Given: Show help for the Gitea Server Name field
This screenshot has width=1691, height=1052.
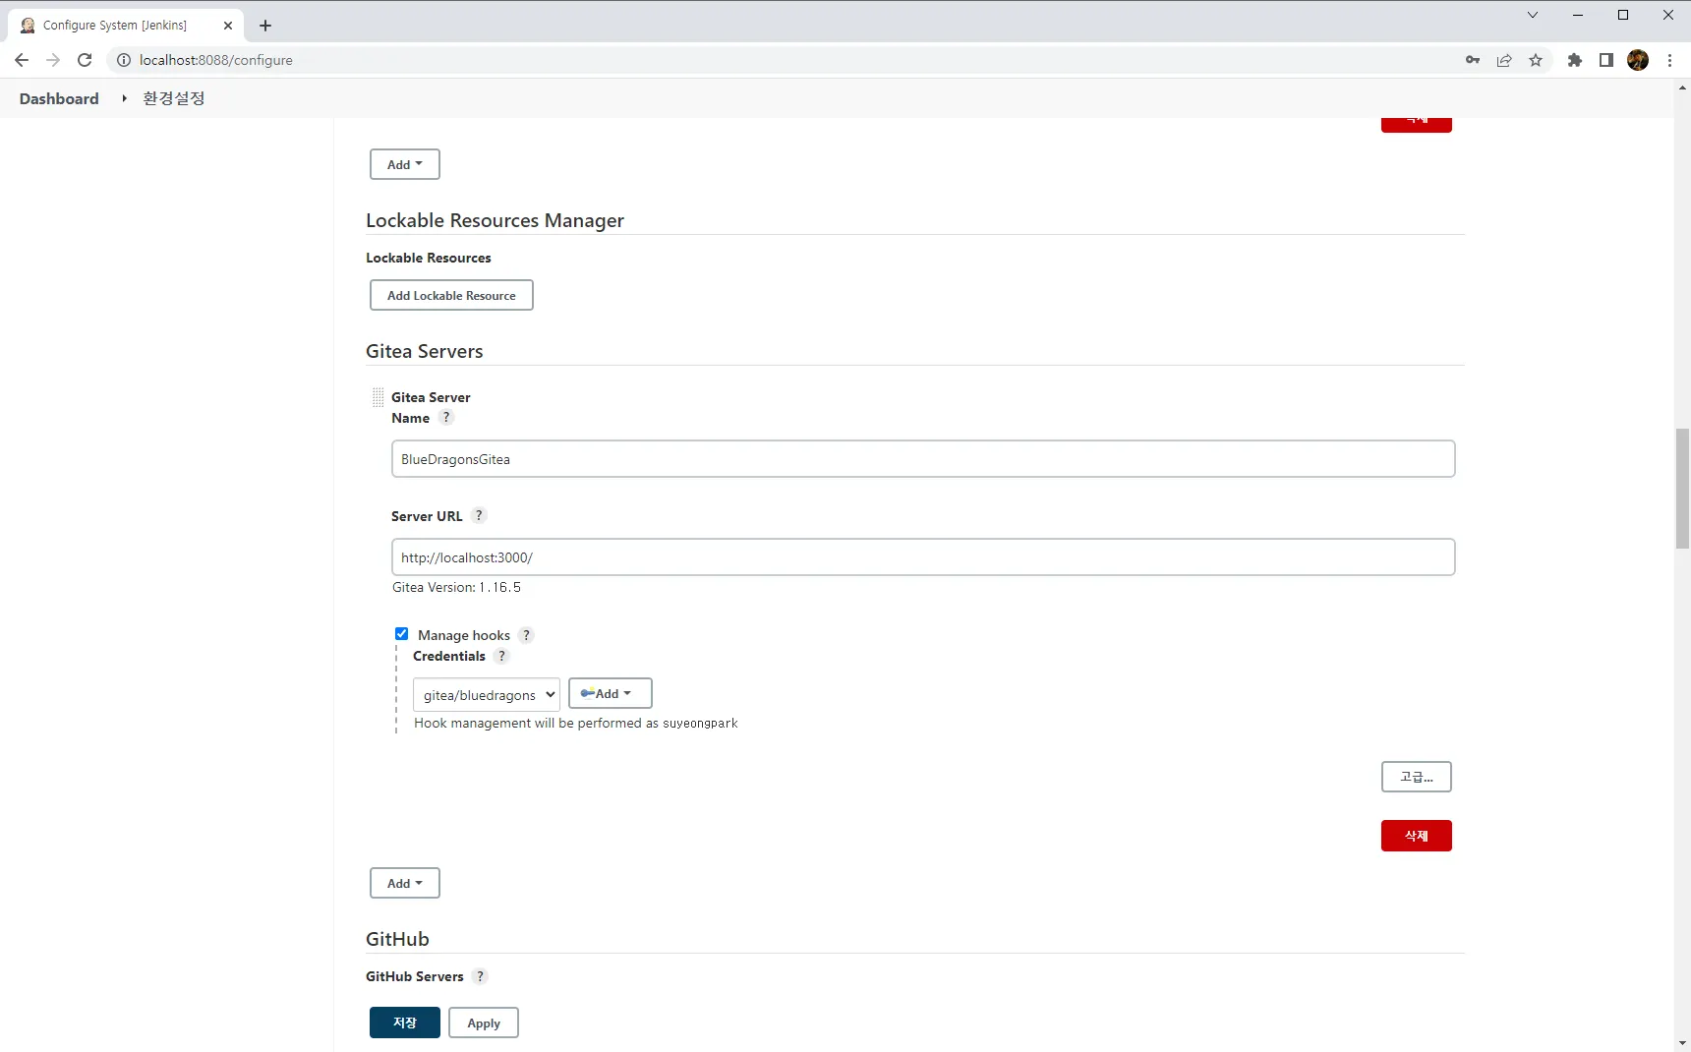Looking at the screenshot, I should coord(446,417).
